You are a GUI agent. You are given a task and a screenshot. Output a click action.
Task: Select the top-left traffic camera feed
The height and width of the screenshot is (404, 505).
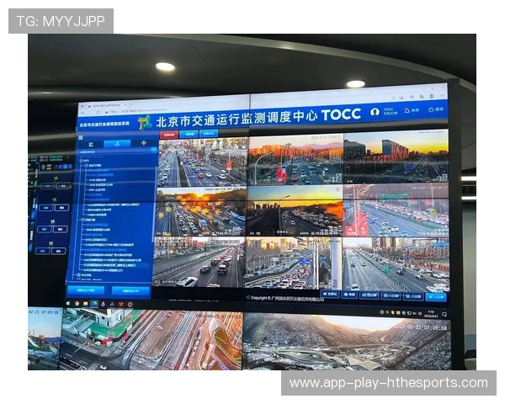[x=203, y=162]
